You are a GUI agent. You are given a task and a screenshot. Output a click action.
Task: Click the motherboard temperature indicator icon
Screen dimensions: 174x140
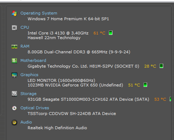[161, 66]
